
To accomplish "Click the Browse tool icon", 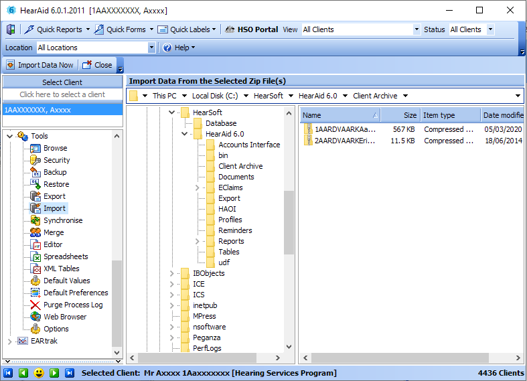I will tap(35, 148).
